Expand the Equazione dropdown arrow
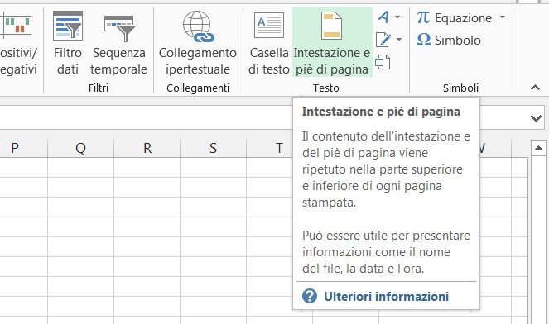The image size is (549, 324). tap(503, 17)
